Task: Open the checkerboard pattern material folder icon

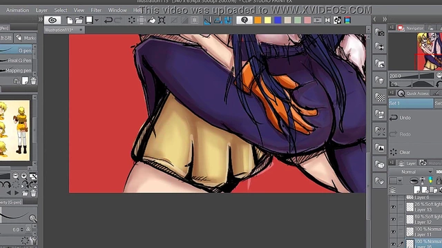Action: pos(380,97)
